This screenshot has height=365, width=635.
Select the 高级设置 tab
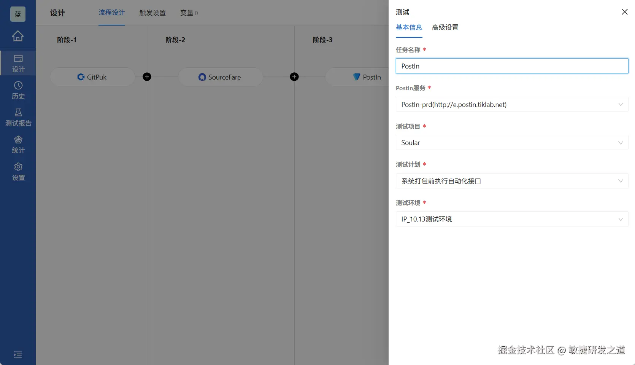click(445, 27)
